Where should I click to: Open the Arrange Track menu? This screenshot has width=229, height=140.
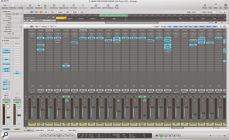(54, 12)
